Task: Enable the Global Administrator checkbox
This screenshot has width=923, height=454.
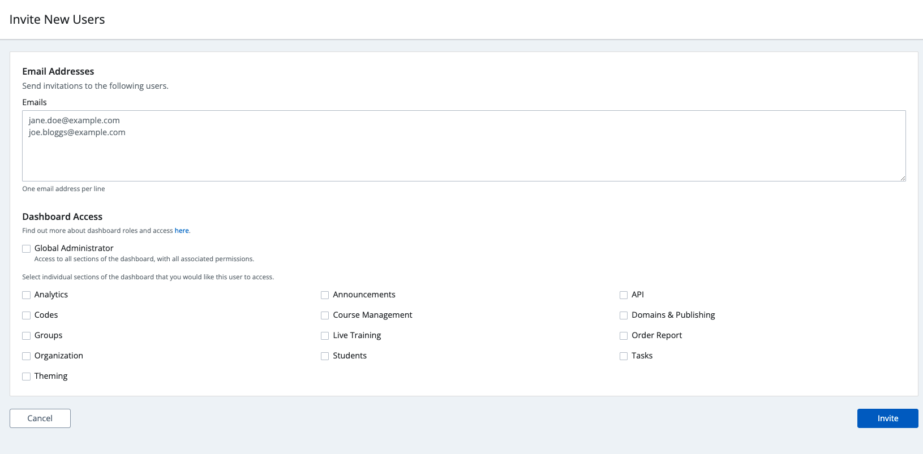Action: click(27, 249)
